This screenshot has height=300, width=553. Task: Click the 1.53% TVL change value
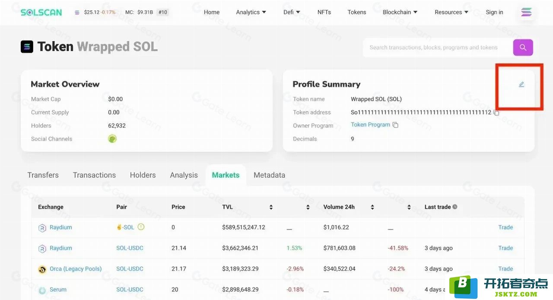294,248
